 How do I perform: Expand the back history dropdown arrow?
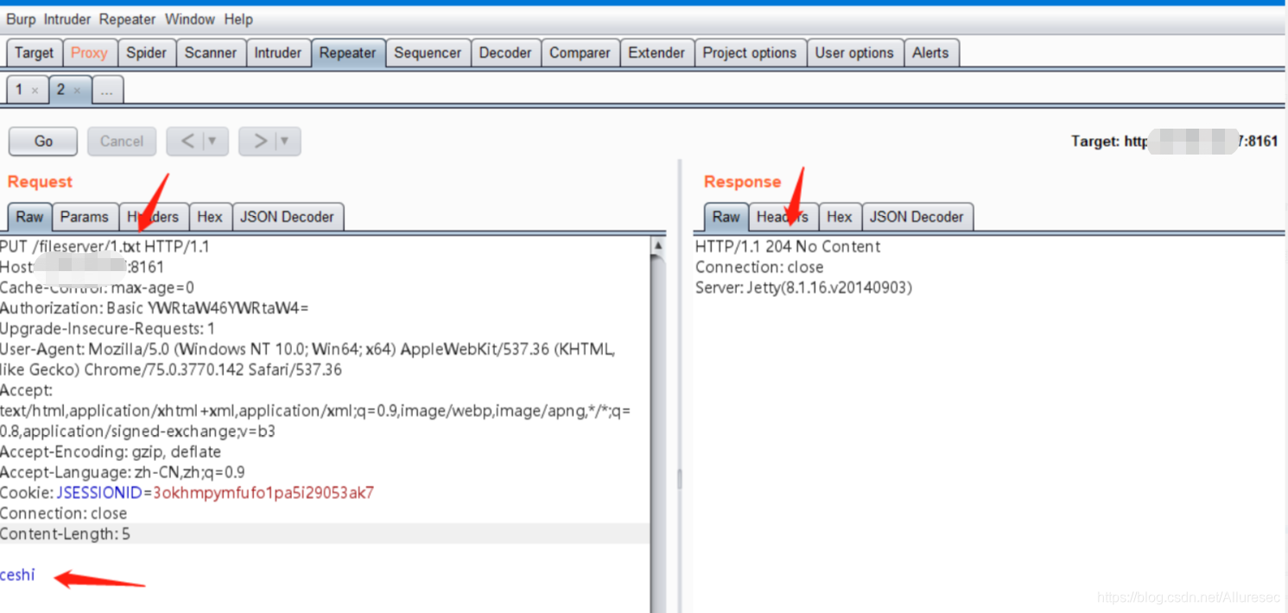213,142
